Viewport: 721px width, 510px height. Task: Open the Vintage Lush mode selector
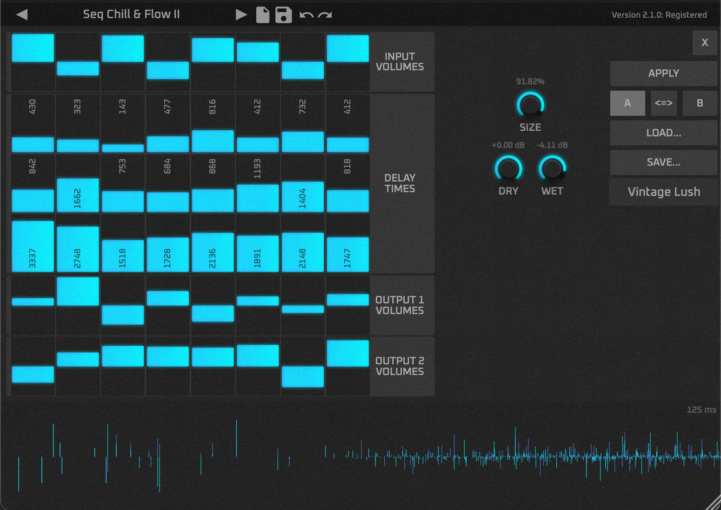tap(663, 192)
